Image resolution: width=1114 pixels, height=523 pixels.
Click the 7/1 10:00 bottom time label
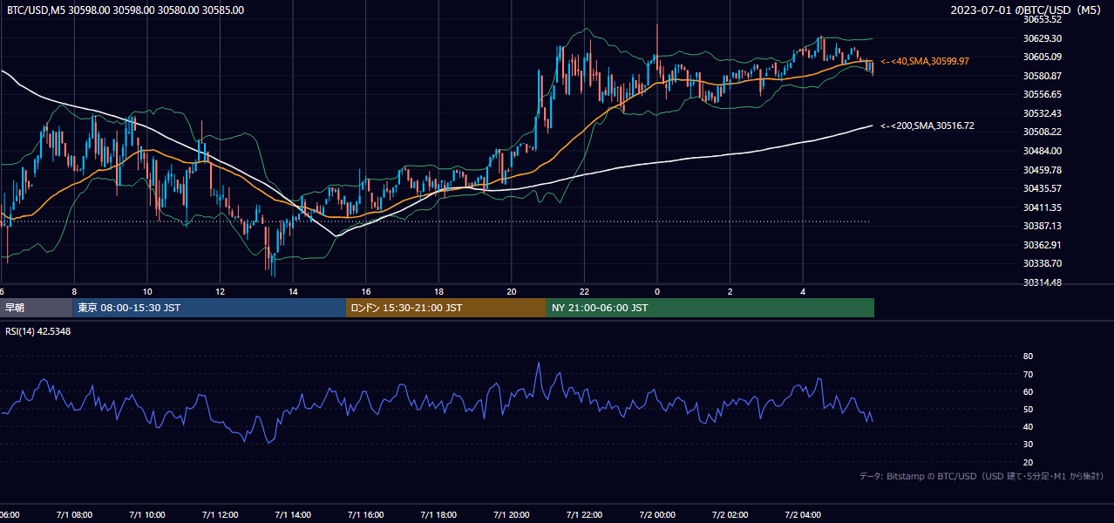[x=147, y=515]
